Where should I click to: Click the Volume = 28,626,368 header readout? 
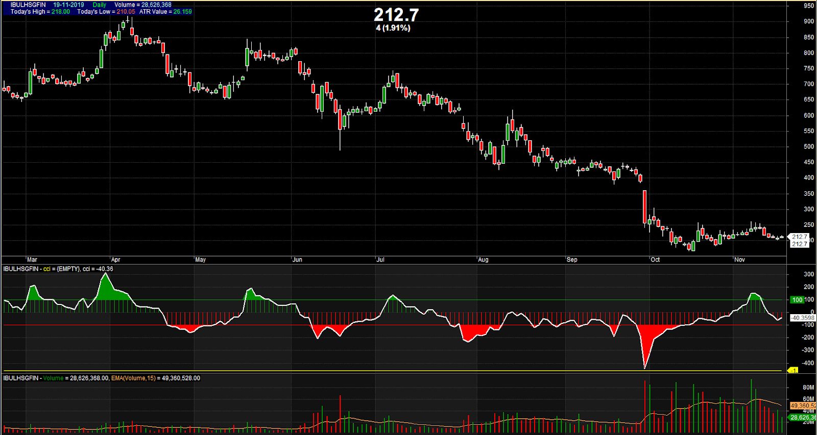tap(143, 5)
